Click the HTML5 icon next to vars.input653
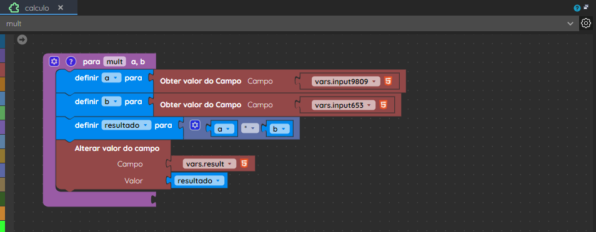The width and height of the screenshot is (596, 232). point(383,105)
